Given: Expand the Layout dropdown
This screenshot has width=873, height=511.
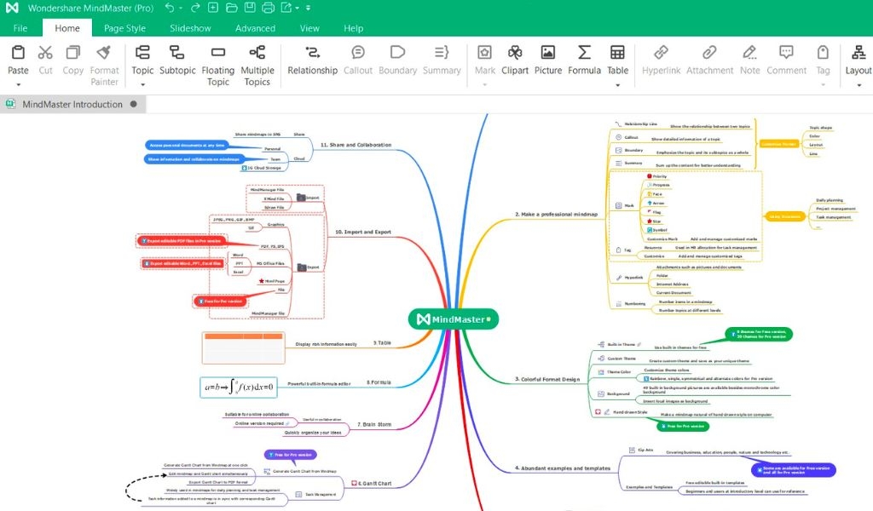Looking at the screenshot, I should (x=859, y=84).
